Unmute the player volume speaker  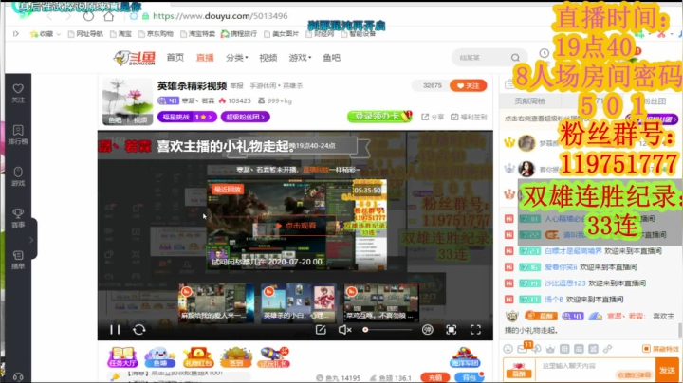344,330
